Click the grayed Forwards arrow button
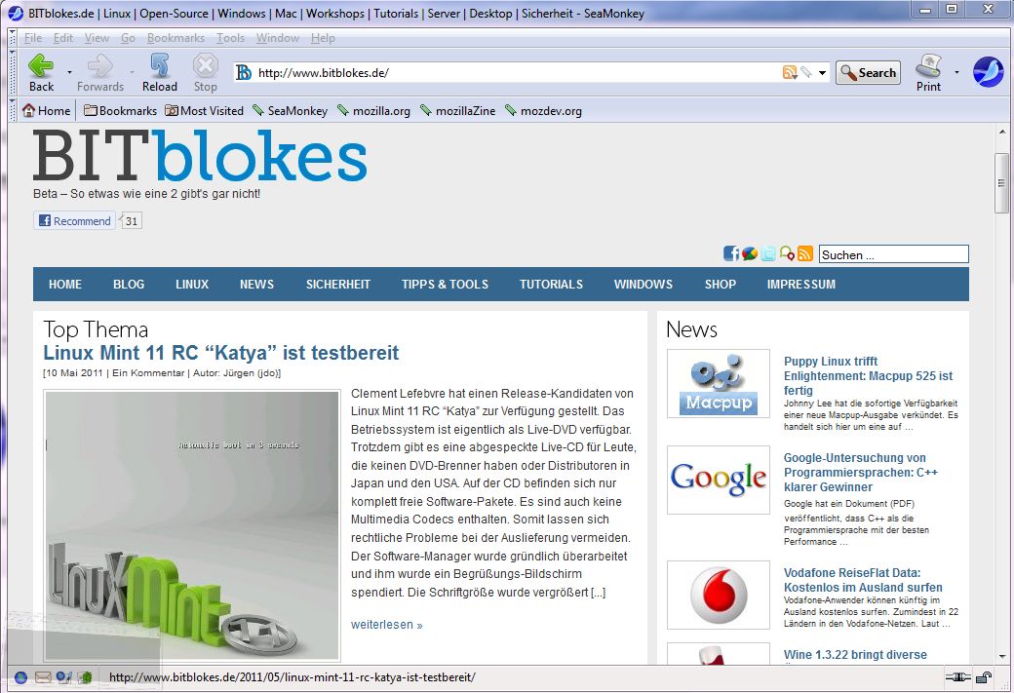Viewport: 1014px width, 693px height. click(x=99, y=72)
